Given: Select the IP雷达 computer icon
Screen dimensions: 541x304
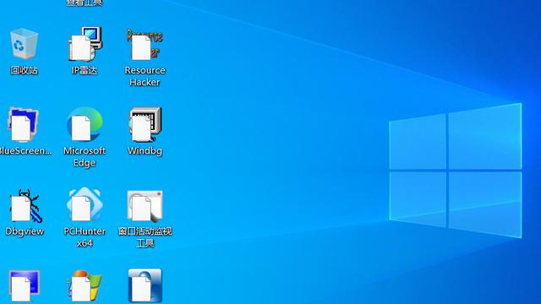Looking at the screenshot, I should pos(85,44).
